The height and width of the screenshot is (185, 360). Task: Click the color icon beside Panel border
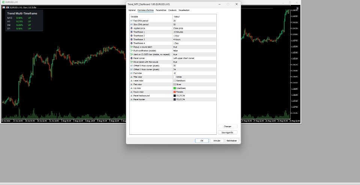[132, 99]
